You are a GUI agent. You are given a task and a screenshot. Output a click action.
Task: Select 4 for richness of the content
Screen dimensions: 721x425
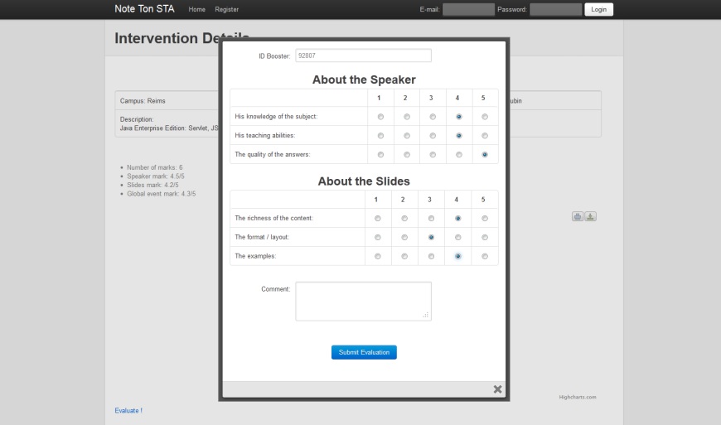458,218
